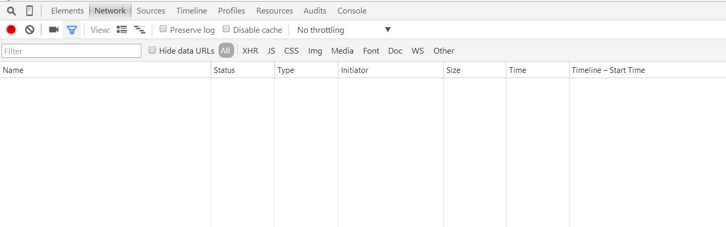Toggle the mobile device mode icon
The height and width of the screenshot is (227, 726).
coord(30,11)
